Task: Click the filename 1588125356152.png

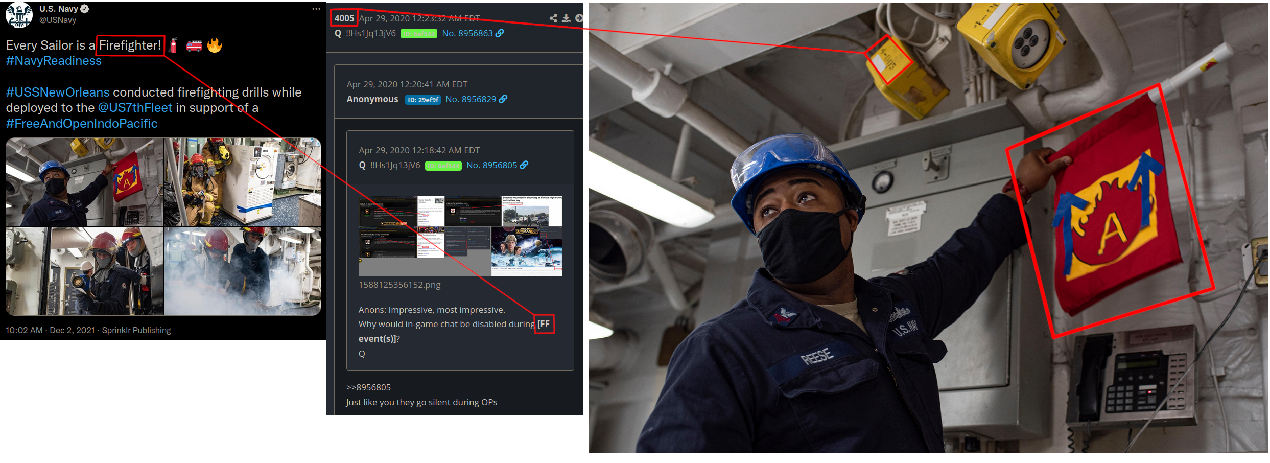Action: coord(399,285)
